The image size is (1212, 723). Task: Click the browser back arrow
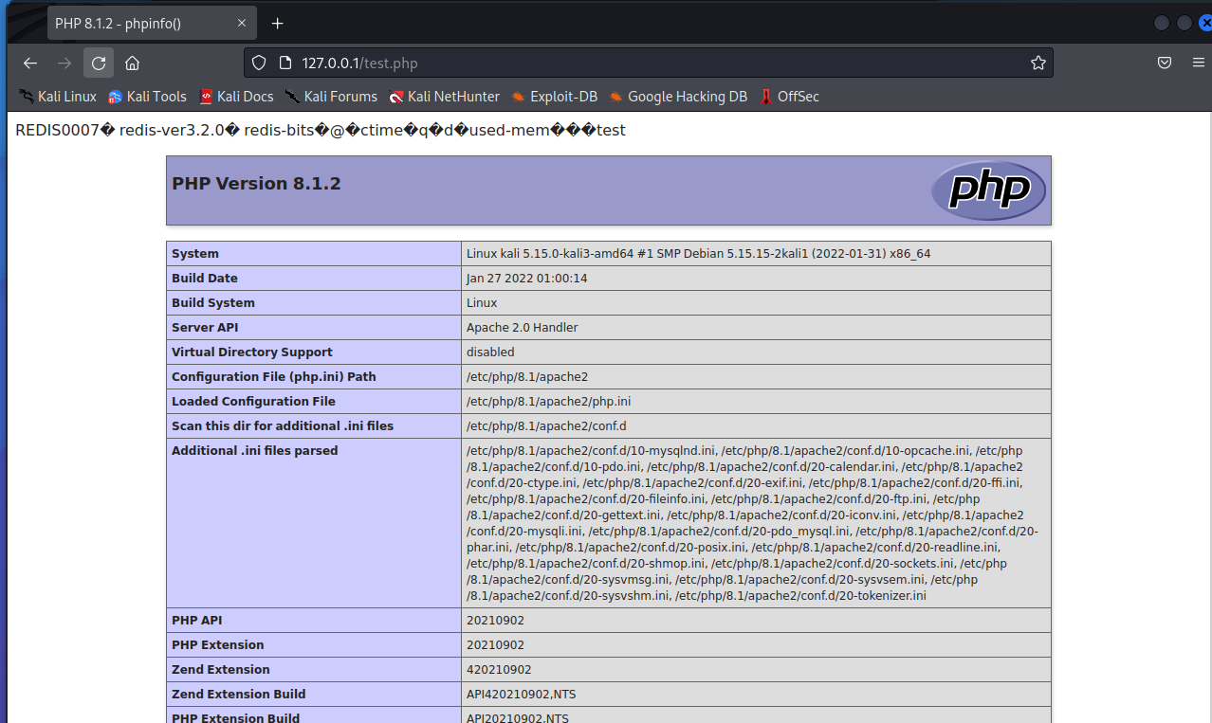(30, 63)
